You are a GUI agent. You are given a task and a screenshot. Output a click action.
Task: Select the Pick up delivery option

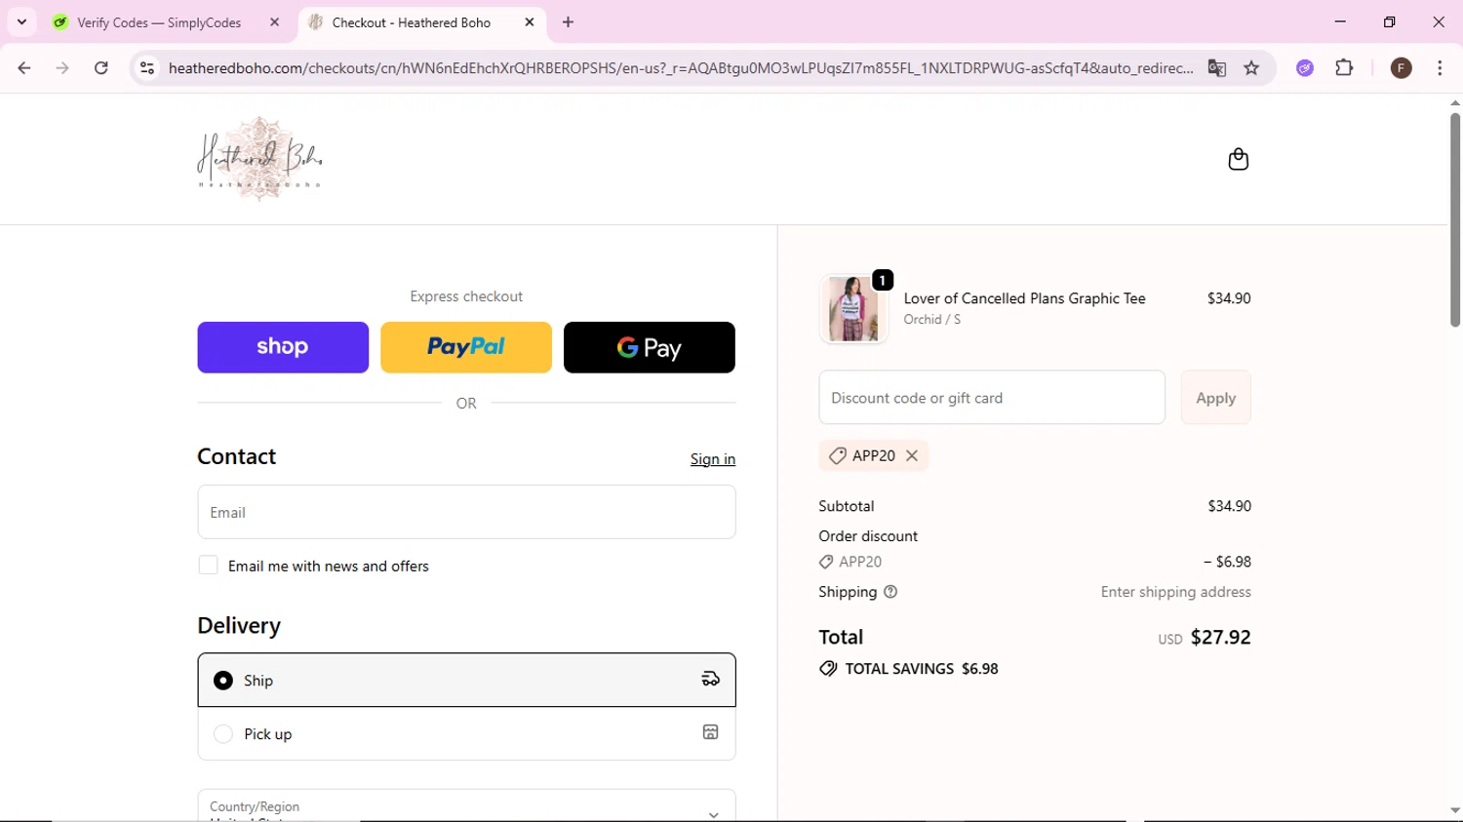[466, 733]
